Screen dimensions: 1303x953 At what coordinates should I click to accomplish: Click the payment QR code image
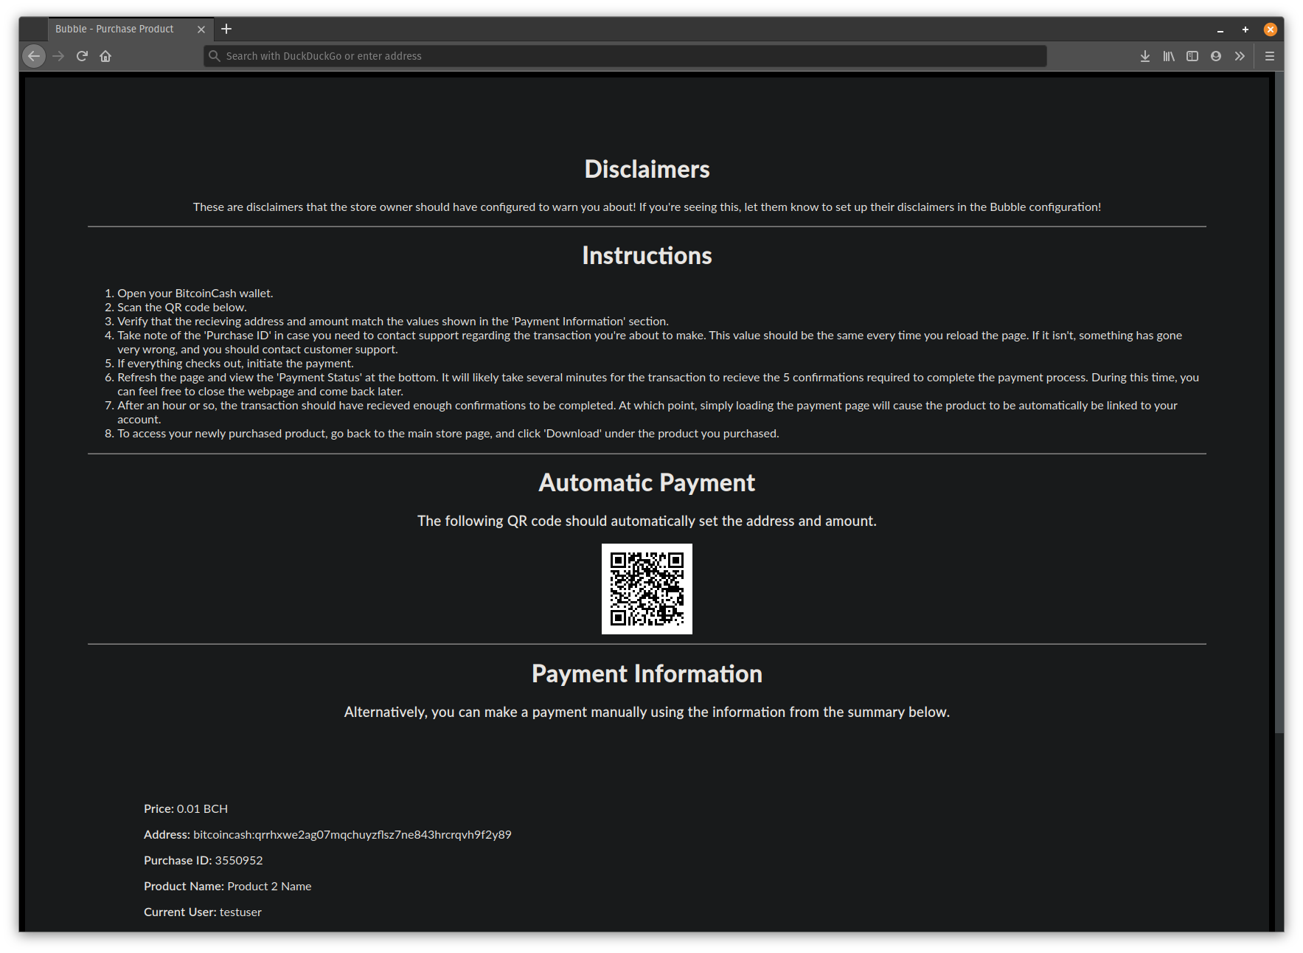tap(647, 589)
